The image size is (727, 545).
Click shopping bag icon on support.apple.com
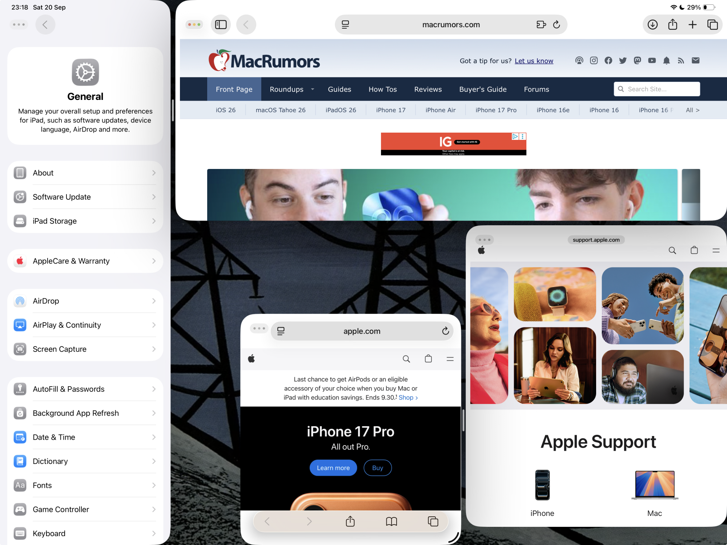(694, 250)
